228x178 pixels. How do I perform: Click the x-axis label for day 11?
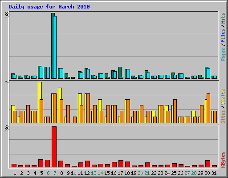point(80,173)
